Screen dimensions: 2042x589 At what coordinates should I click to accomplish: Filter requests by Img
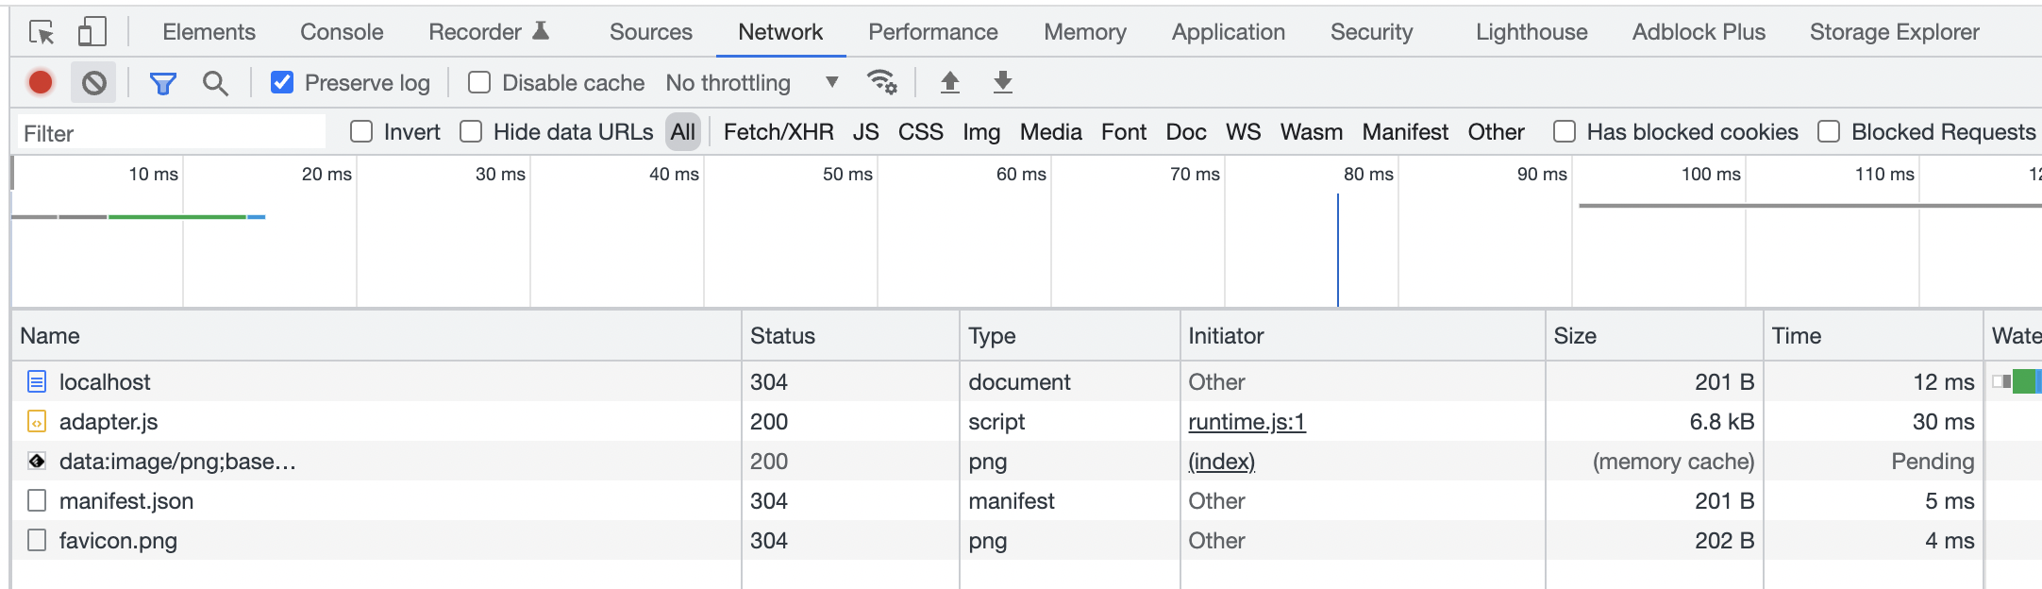click(981, 132)
